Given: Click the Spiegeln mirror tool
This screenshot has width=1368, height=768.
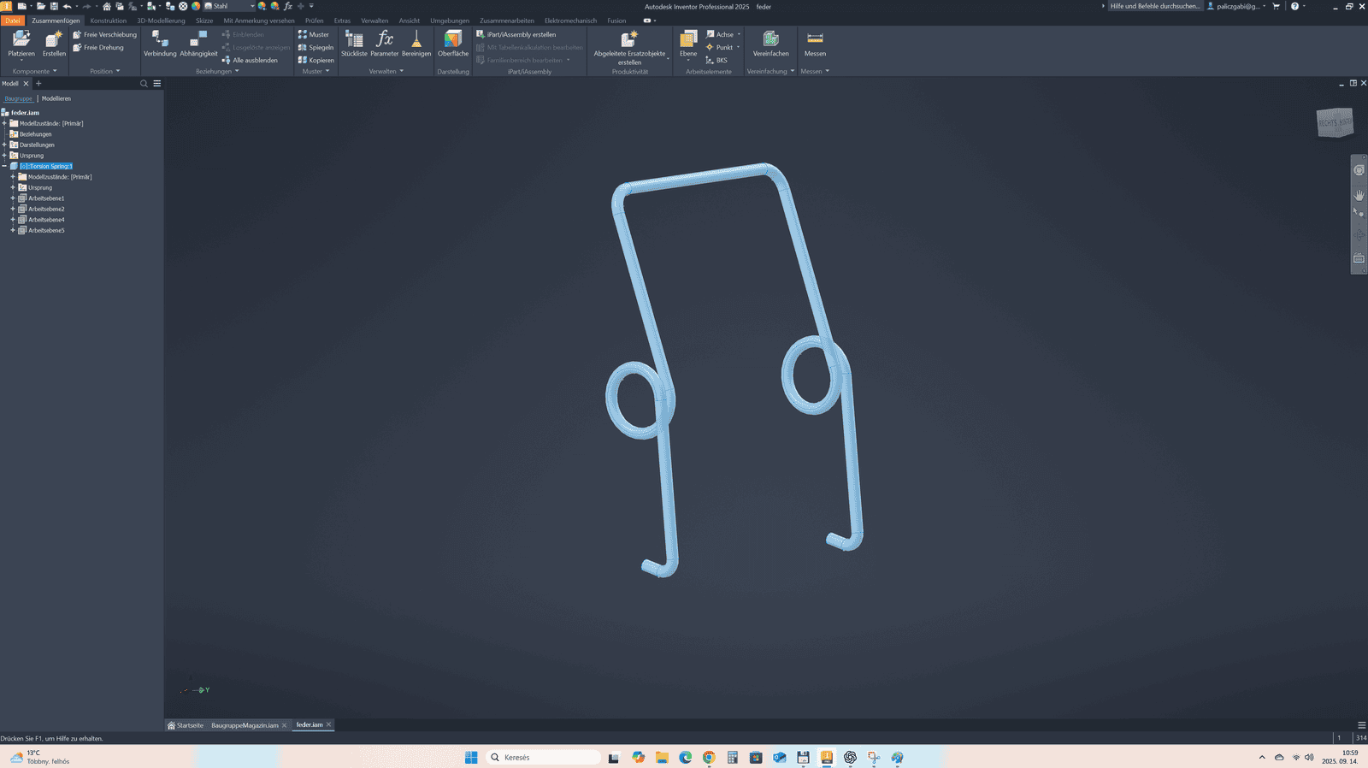Looking at the screenshot, I should (x=315, y=47).
